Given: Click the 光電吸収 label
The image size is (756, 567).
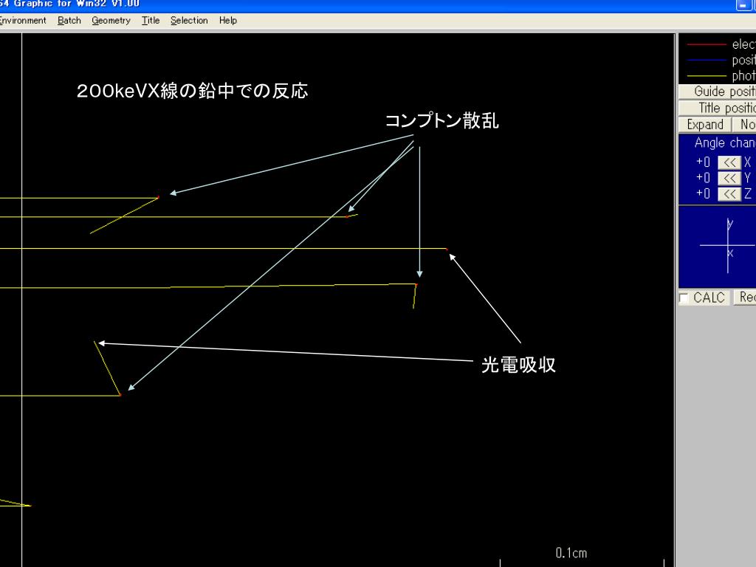Looking at the screenshot, I should click(518, 365).
